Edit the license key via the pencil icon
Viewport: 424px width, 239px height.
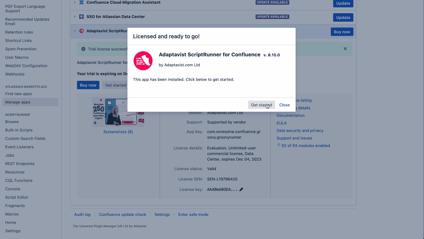241,189
